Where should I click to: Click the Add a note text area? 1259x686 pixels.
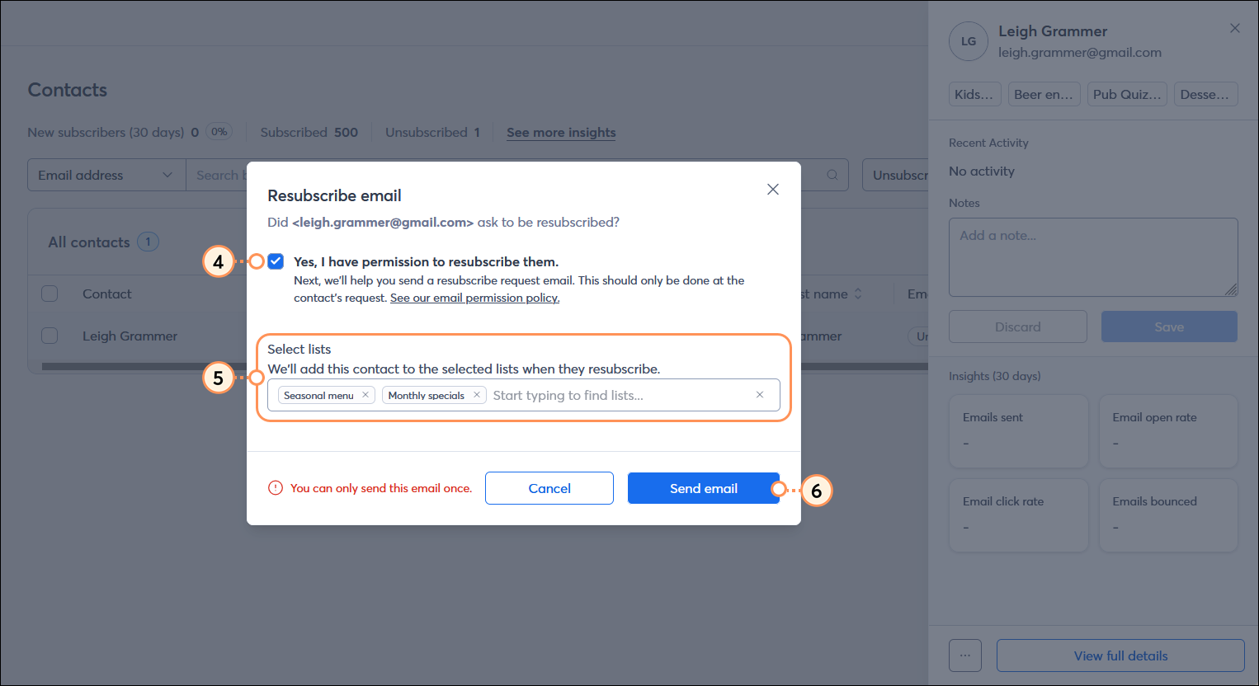(1093, 257)
